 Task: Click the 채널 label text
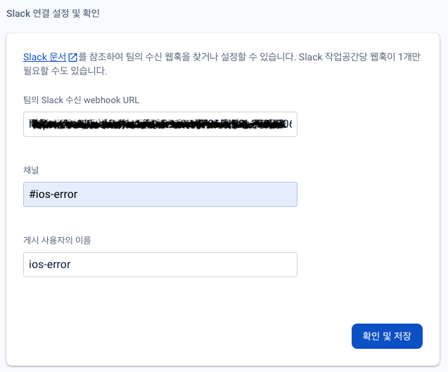pyautogui.click(x=31, y=170)
